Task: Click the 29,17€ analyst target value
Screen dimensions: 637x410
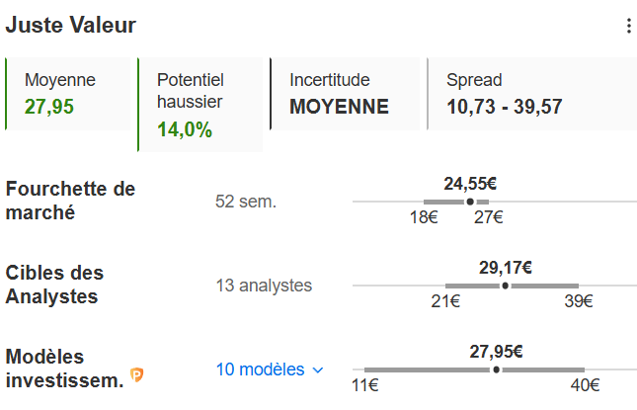Action: click(506, 267)
